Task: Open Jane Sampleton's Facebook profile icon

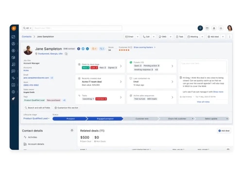Action: pyautogui.click(x=79, y=49)
